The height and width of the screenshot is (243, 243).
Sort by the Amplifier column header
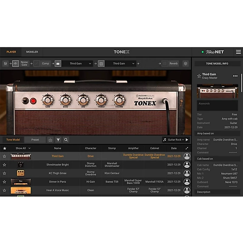(133, 148)
